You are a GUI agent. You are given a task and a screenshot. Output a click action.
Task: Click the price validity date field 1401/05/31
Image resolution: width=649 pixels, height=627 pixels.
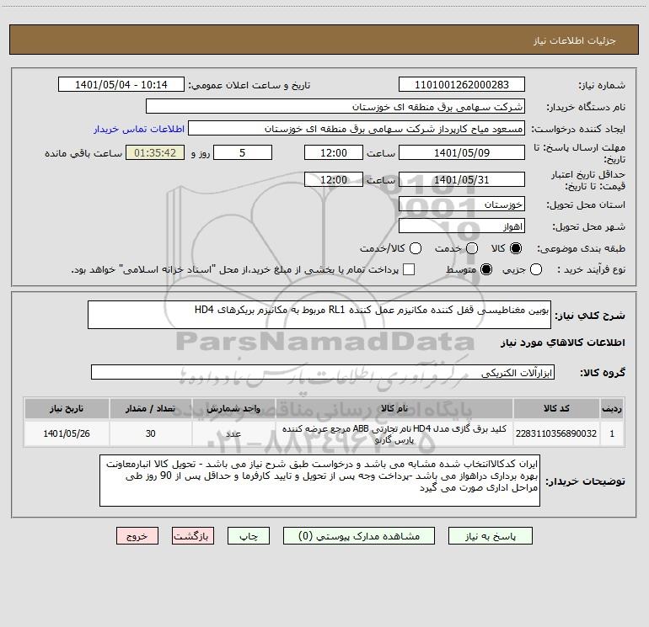(x=462, y=180)
